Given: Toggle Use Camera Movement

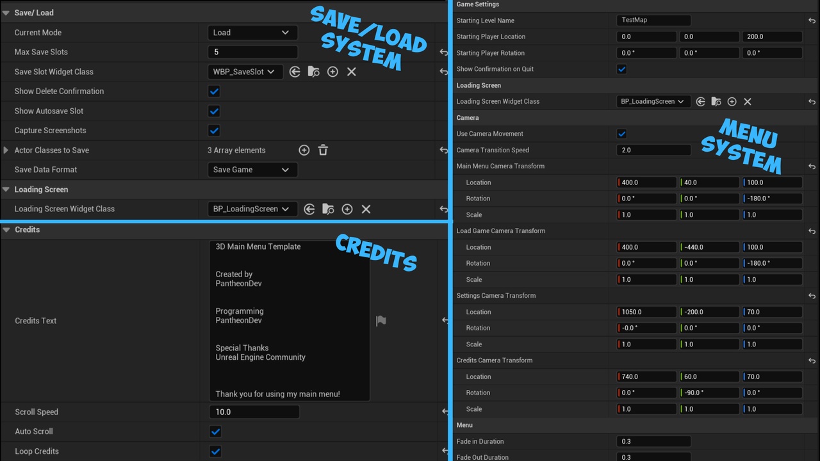Looking at the screenshot, I should tap(621, 134).
